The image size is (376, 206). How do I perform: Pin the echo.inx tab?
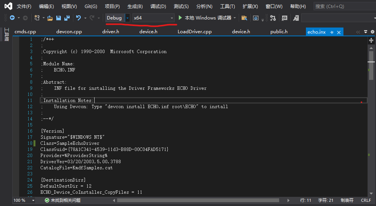[332, 32]
